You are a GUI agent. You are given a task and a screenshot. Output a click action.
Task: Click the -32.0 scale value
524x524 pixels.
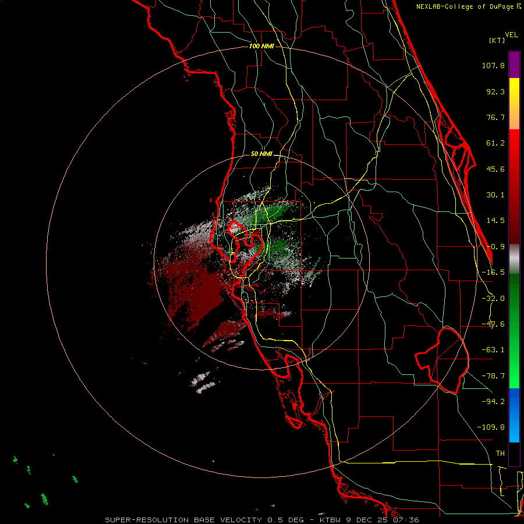(x=493, y=299)
